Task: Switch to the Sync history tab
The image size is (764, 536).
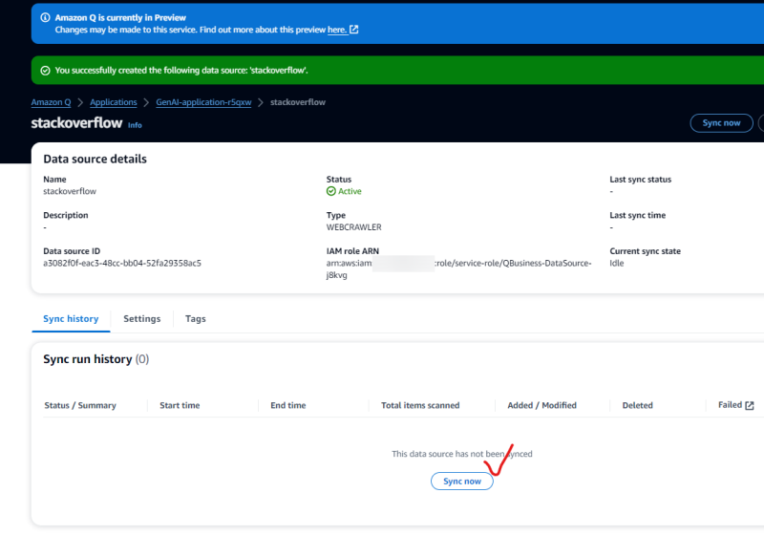Action: tap(71, 318)
